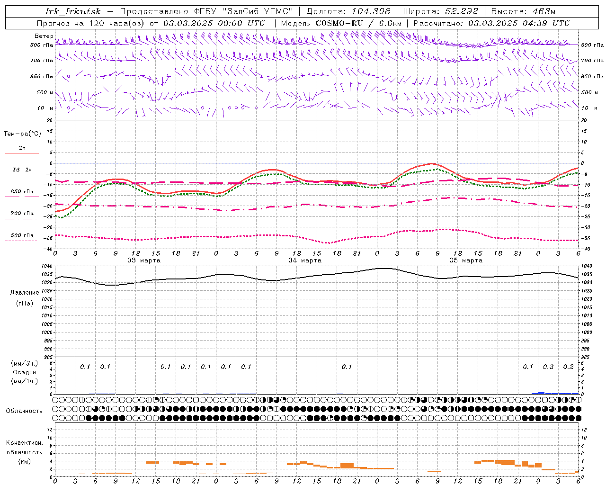This screenshot has width=606, height=485.
Task: Click the 0.2 precipitation value
Action: pyautogui.click(x=568, y=367)
